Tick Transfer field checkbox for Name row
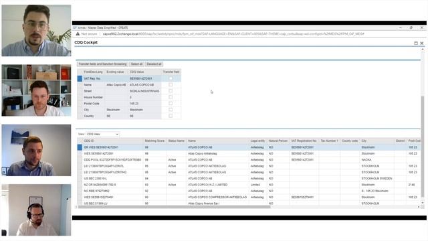 (x=171, y=85)
